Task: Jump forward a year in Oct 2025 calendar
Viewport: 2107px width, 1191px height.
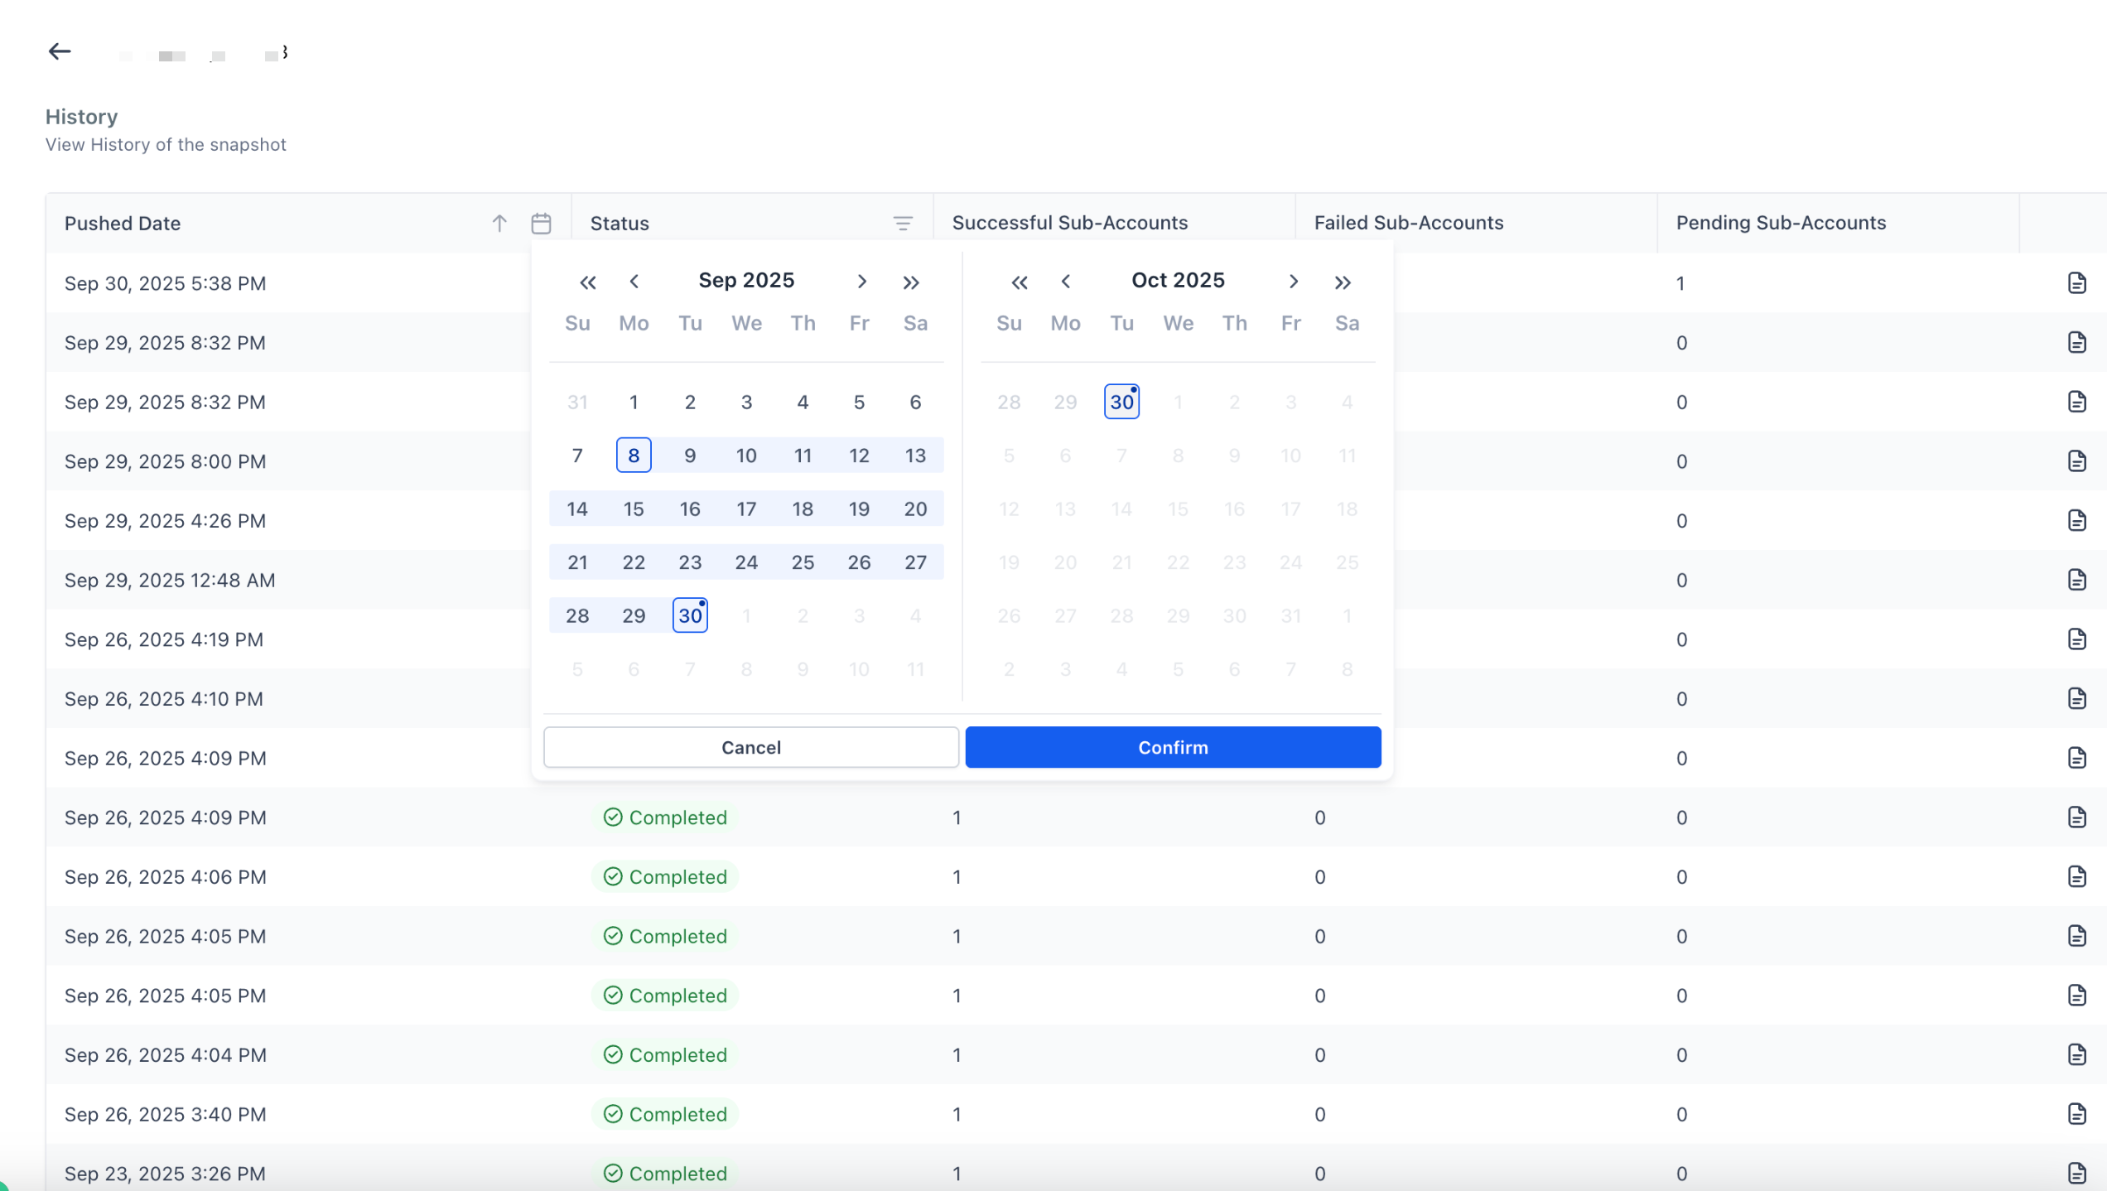Action: click(x=1343, y=282)
